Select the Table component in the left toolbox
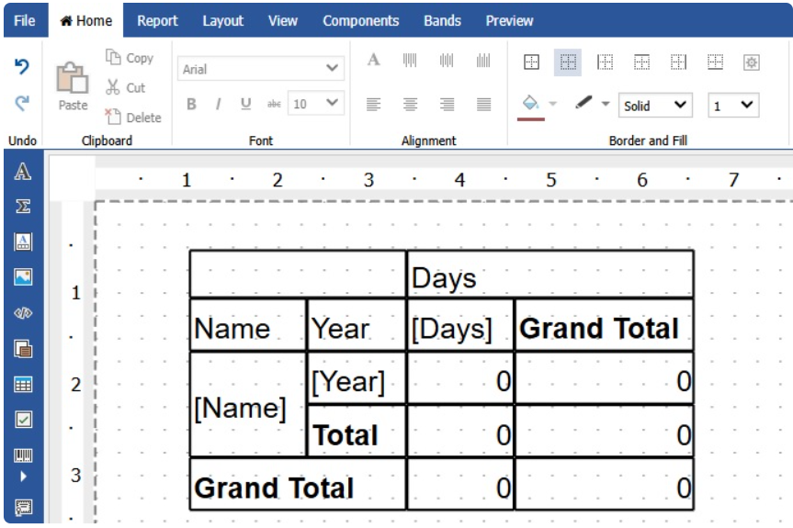Viewport: 793px width, 528px height. pyautogui.click(x=23, y=385)
